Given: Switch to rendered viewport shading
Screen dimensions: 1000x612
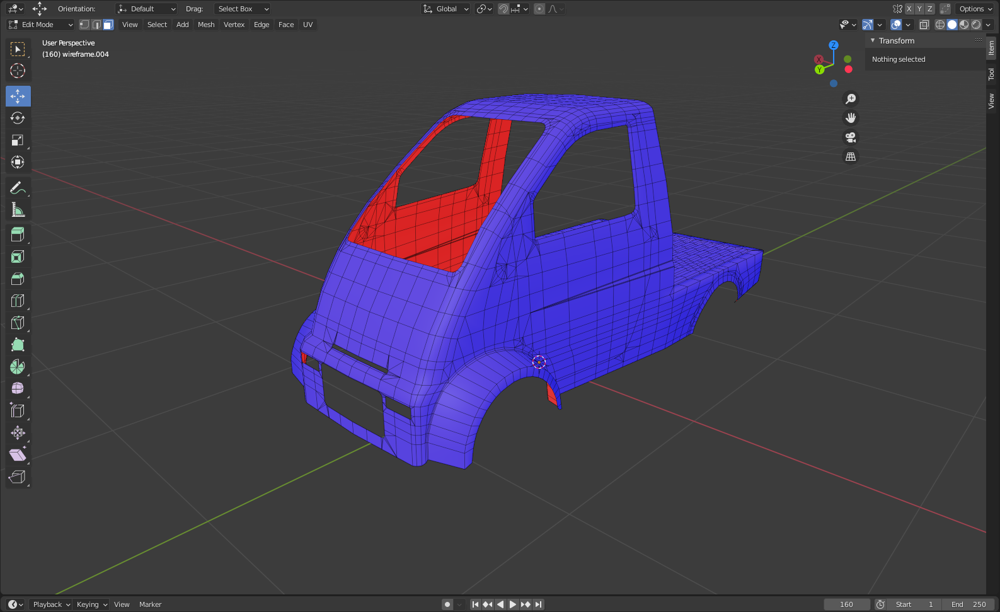Looking at the screenshot, I should pyautogui.click(x=976, y=25).
